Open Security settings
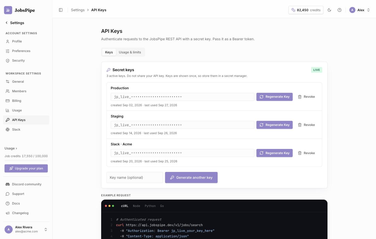 pyautogui.click(x=26, y=61)
